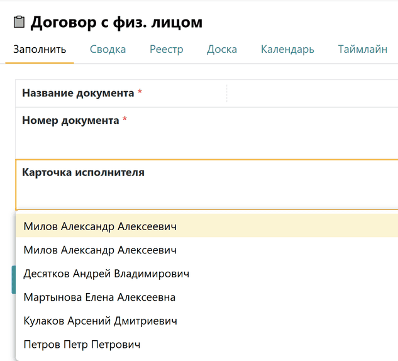The height and width of the screenshot is (361, 398).
Task: Click the Номер документа field label
Action: click(x=70, y=120)
